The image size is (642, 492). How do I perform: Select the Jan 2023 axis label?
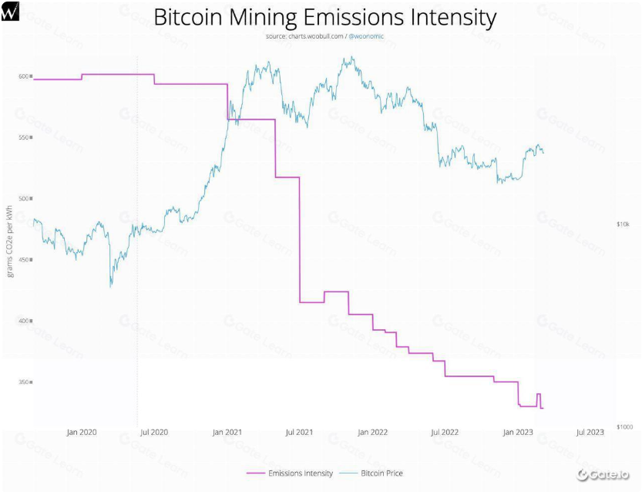click(x=518, y=432)
